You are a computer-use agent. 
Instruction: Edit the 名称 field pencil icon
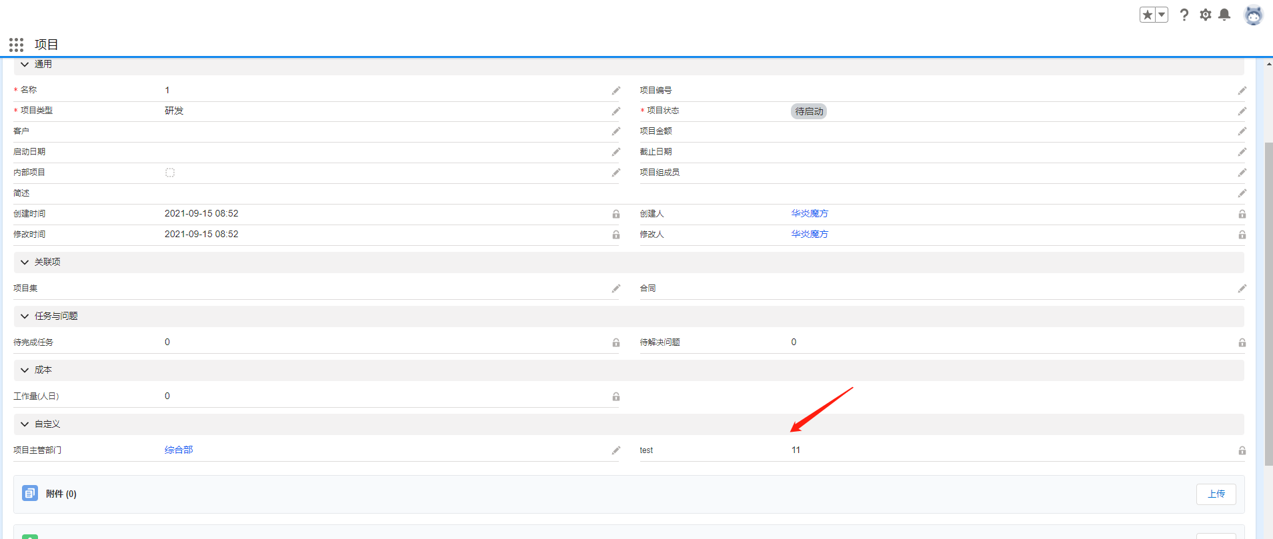pos(616,91)
